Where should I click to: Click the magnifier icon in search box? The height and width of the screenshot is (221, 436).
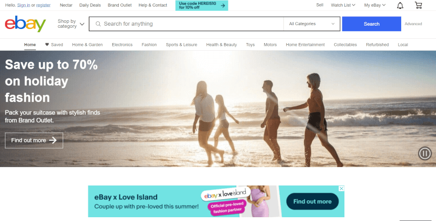(x=98, y=24)
